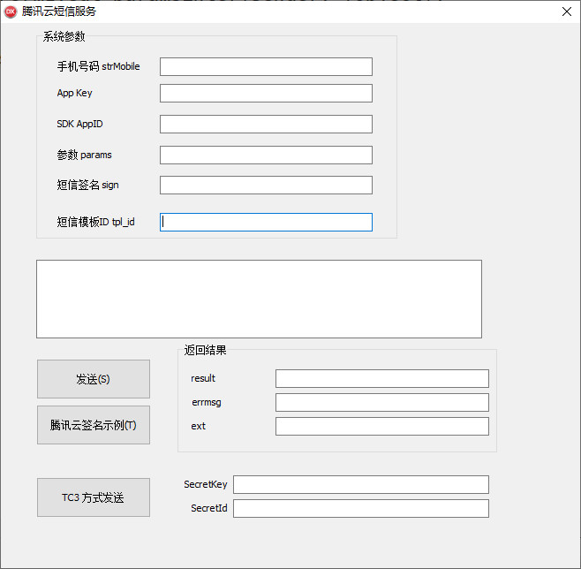Focus the 短信模板ID tpl_id field

pos(266,222)
